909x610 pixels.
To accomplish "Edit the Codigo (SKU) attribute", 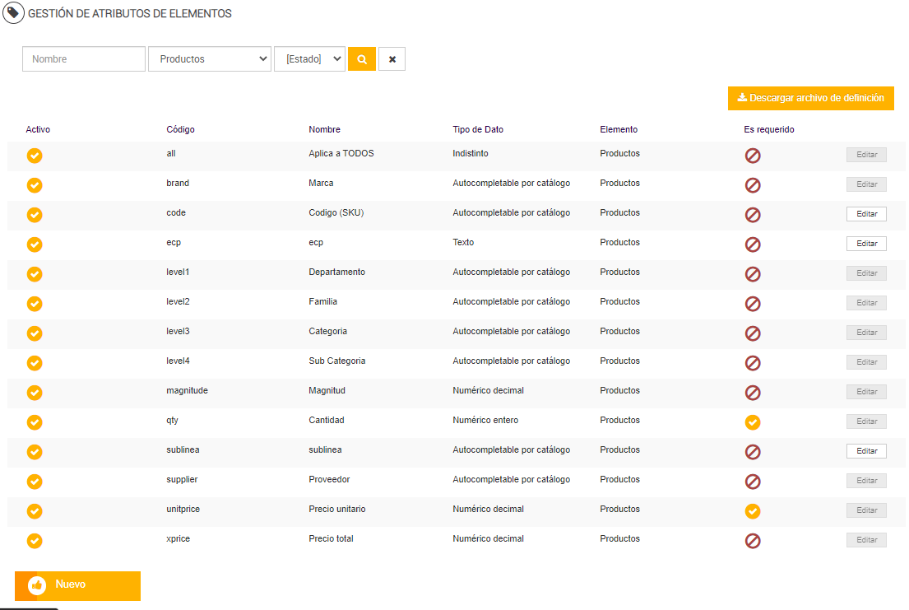I will coord(866,214).
